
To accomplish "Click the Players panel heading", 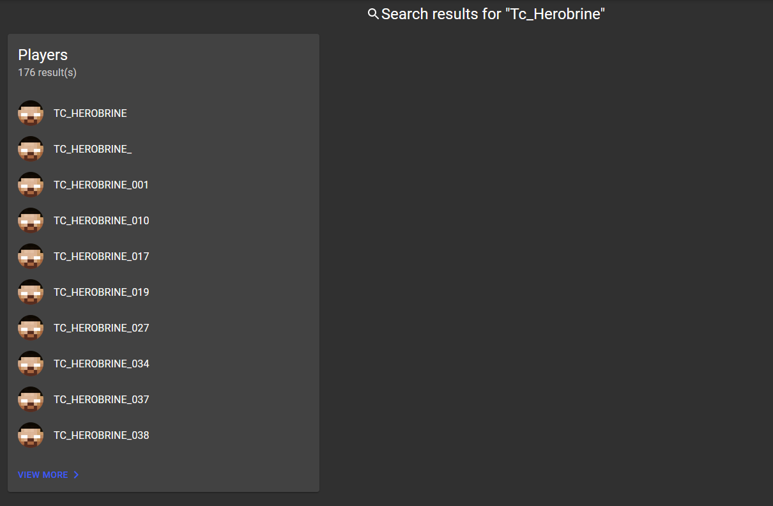I will [x=43, y=55].
